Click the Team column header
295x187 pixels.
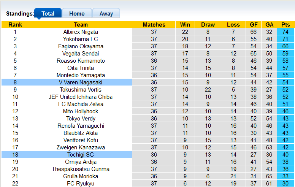[81, 25]
